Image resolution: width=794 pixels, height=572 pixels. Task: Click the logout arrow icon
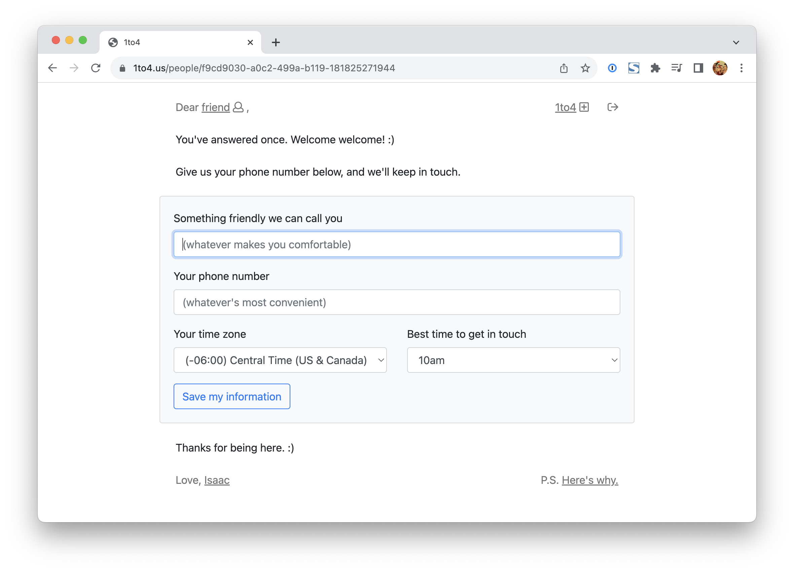click(x=612, y=107)
